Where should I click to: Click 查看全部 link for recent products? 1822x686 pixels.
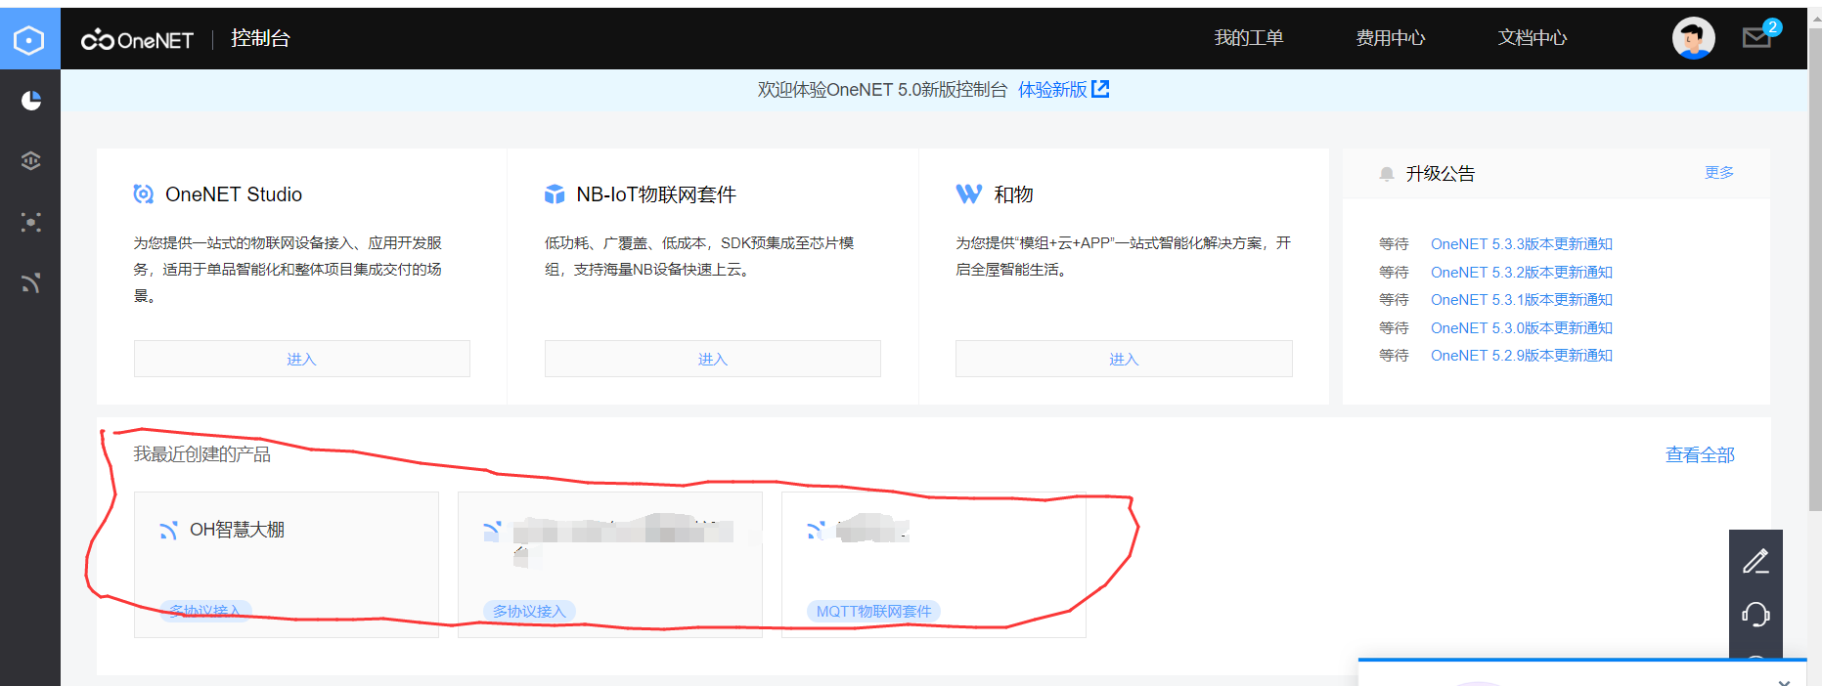(1700, 455)
